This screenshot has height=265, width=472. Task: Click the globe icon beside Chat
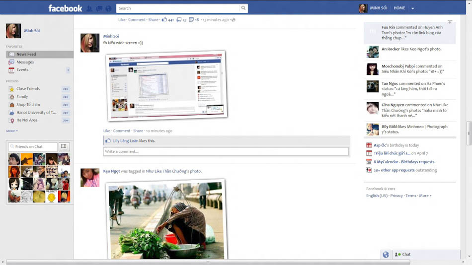386,255
